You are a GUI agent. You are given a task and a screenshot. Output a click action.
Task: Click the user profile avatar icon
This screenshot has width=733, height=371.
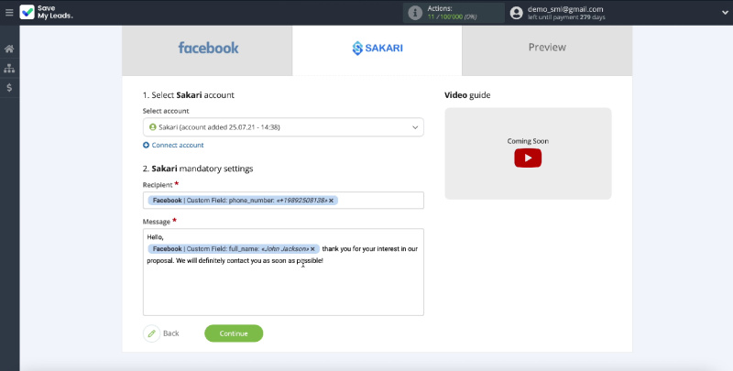click(517, 13)
